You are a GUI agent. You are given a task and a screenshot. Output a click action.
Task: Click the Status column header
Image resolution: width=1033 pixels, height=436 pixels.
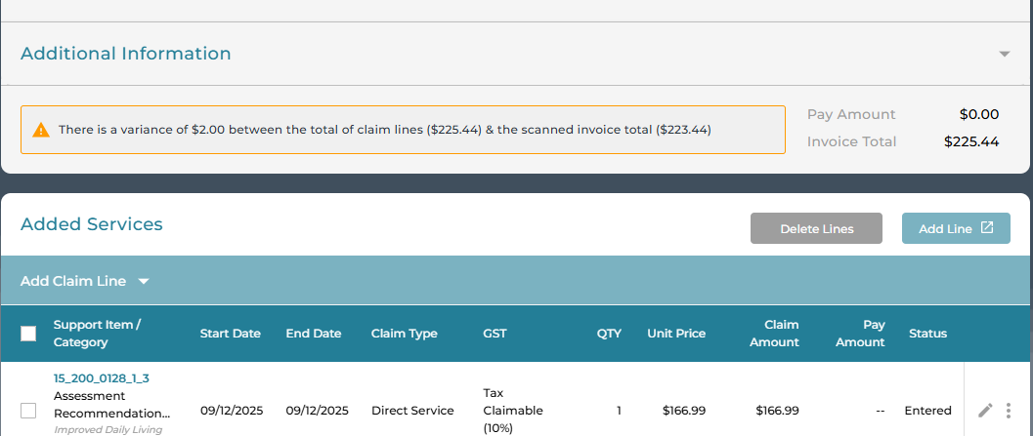[x=927, y=334]
